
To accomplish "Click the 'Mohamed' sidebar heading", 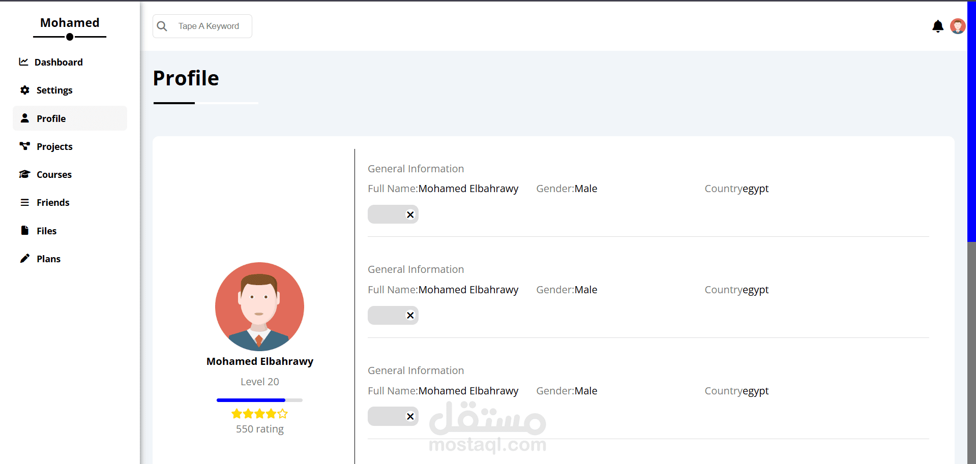I will click(x=70, y=23).
